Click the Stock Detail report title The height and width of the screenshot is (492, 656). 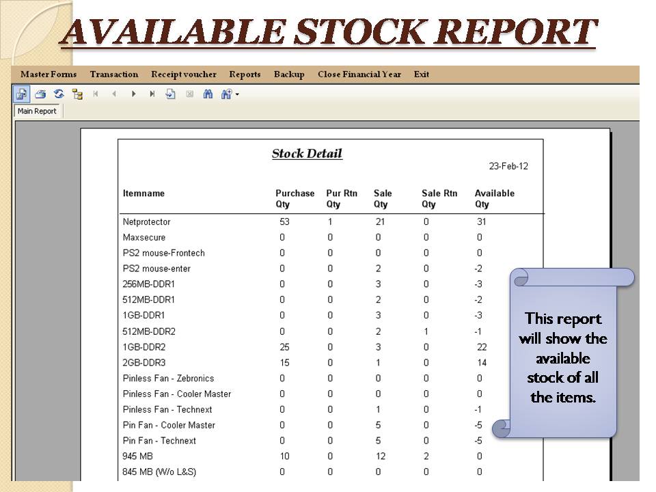[x=307, y=154]
